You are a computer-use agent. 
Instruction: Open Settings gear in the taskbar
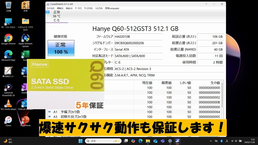point(170,141)
